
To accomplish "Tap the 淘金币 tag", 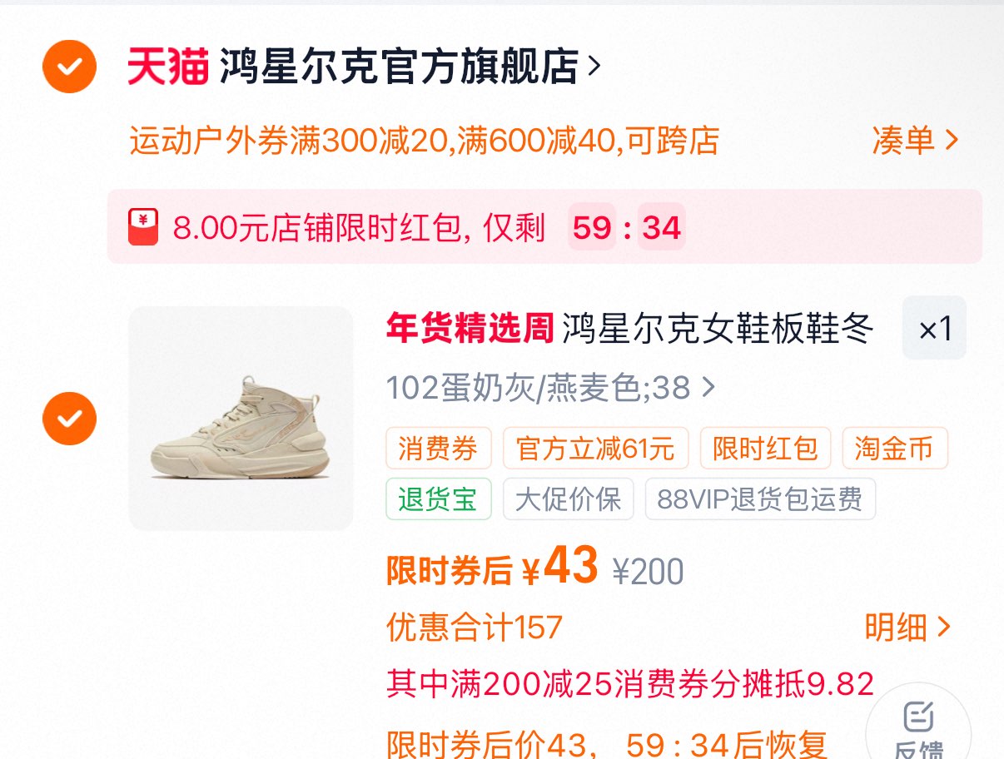I will pyautogui.click(x=894, y=449).
